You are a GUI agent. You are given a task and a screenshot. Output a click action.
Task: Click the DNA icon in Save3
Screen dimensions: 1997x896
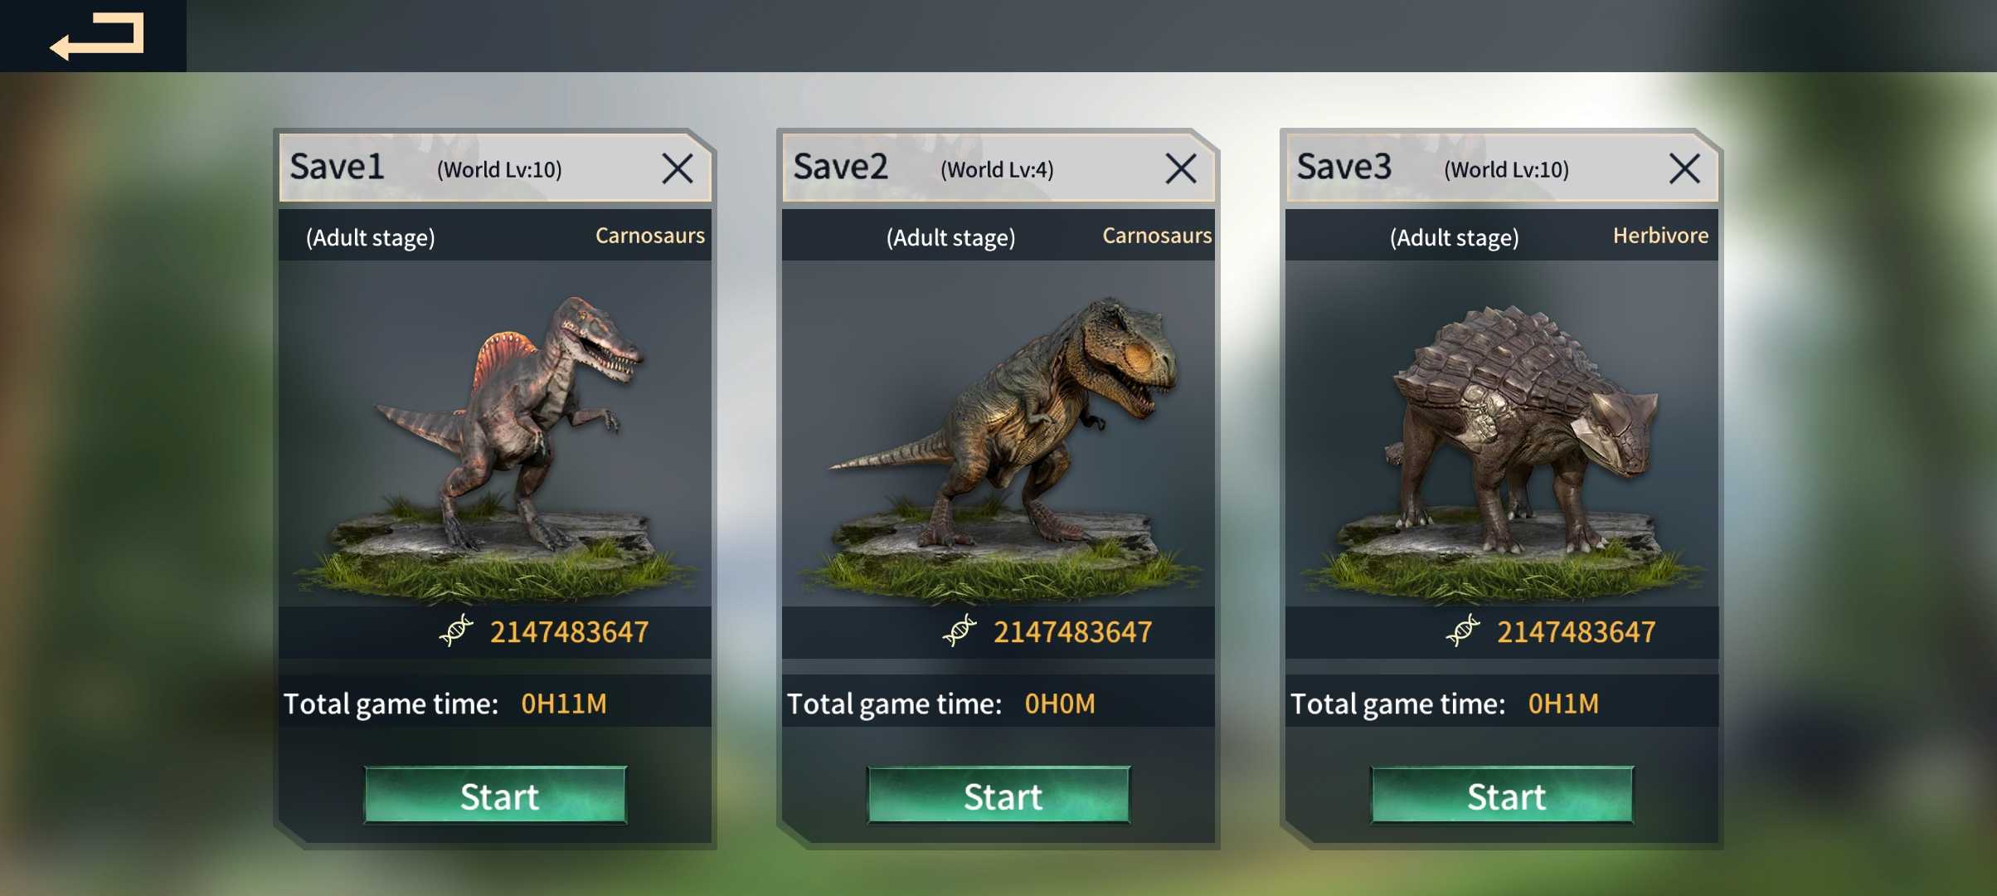pos(1463,631)
